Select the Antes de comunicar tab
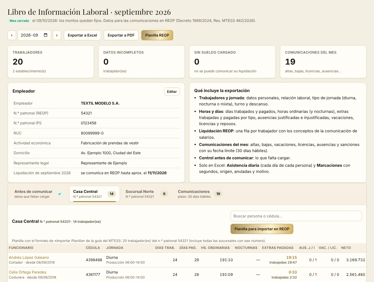Viewport: 374px width, 282px height. [x=38, y=194]
